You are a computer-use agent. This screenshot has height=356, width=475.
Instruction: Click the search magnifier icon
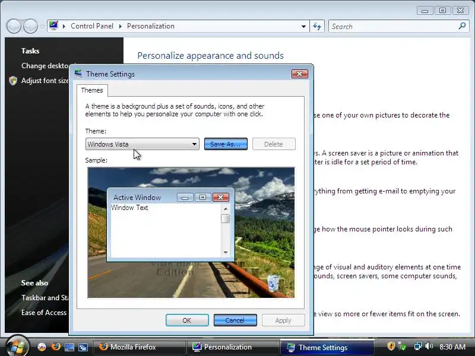click(x=462, y=26)
